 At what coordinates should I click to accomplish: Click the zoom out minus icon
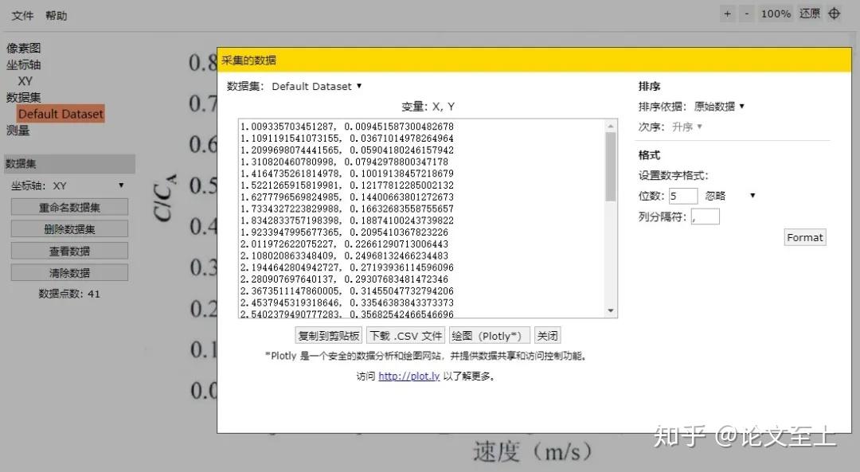click(x=747, y=14)
